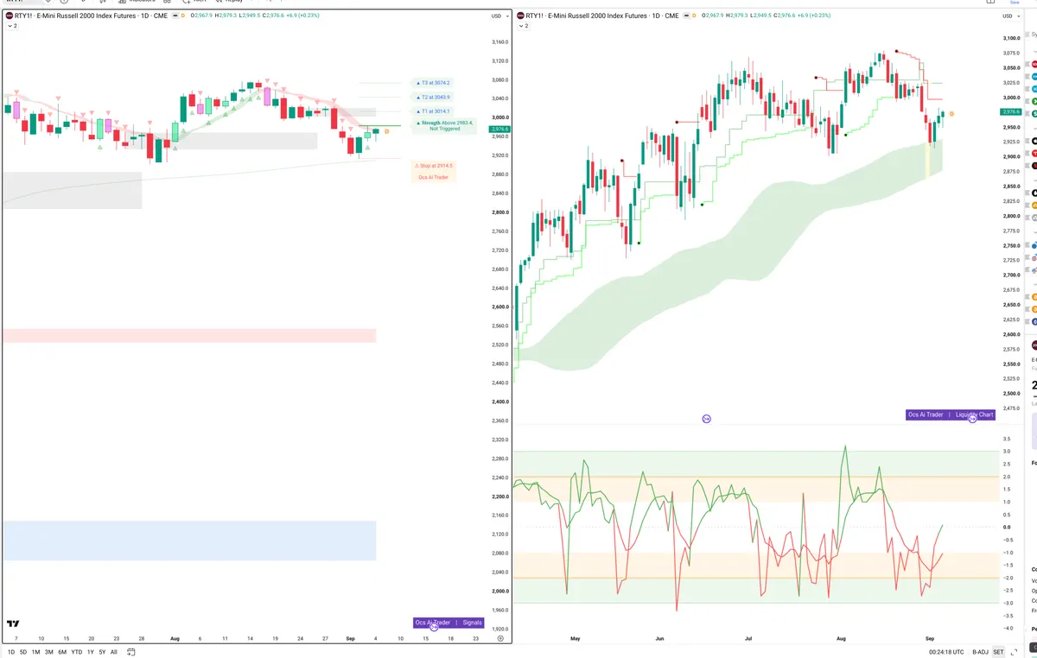Select 3M date range
The height and width of the screenshot is (658, 1037).
pos(49,652)
